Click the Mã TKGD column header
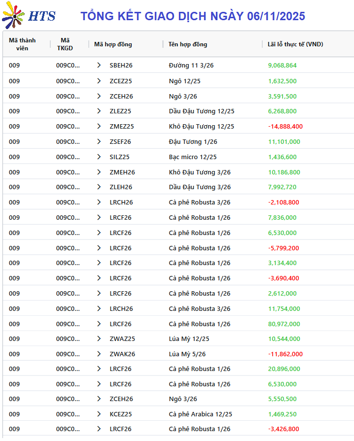This screenshot has height=441, width=354. [65, 44]
